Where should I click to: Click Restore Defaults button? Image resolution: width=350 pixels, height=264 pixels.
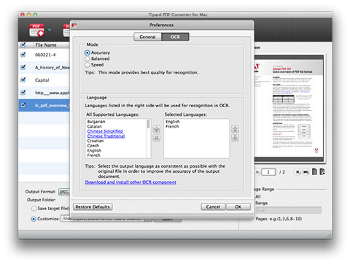click(93, 206)
